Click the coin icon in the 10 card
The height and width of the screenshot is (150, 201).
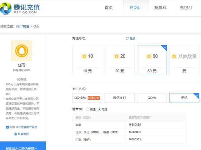84,56
